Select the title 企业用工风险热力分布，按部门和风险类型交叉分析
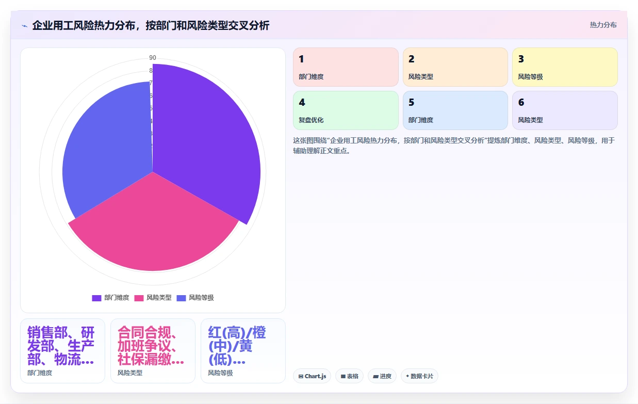 pos(151,25)
